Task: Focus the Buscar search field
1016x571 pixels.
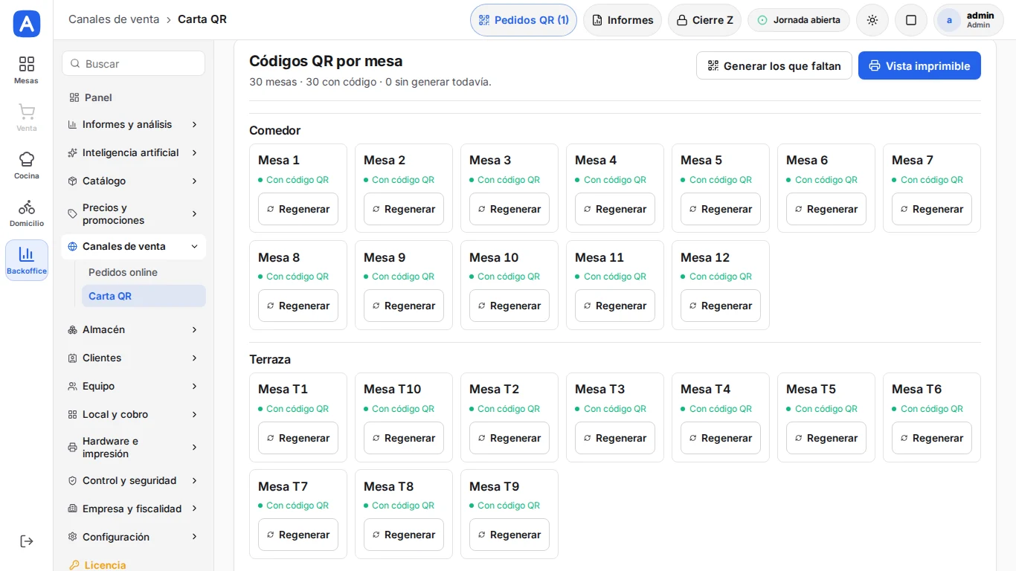Action: pyautogui.click(x=133, y=64)
